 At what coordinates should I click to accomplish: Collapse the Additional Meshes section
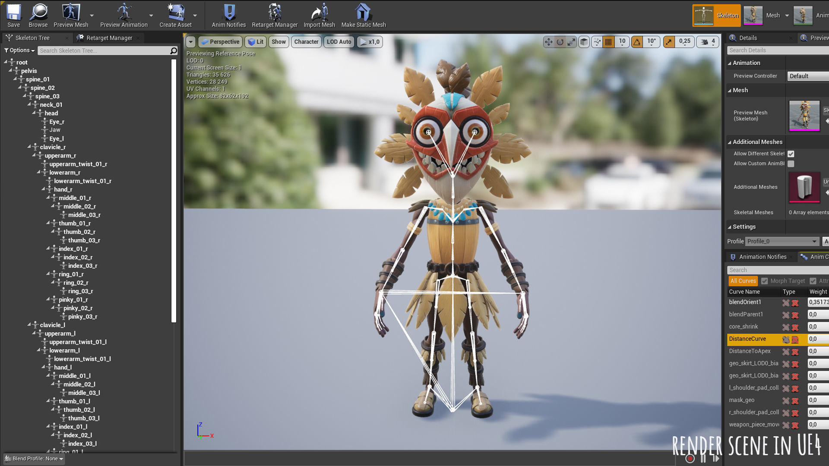point(730,142)
